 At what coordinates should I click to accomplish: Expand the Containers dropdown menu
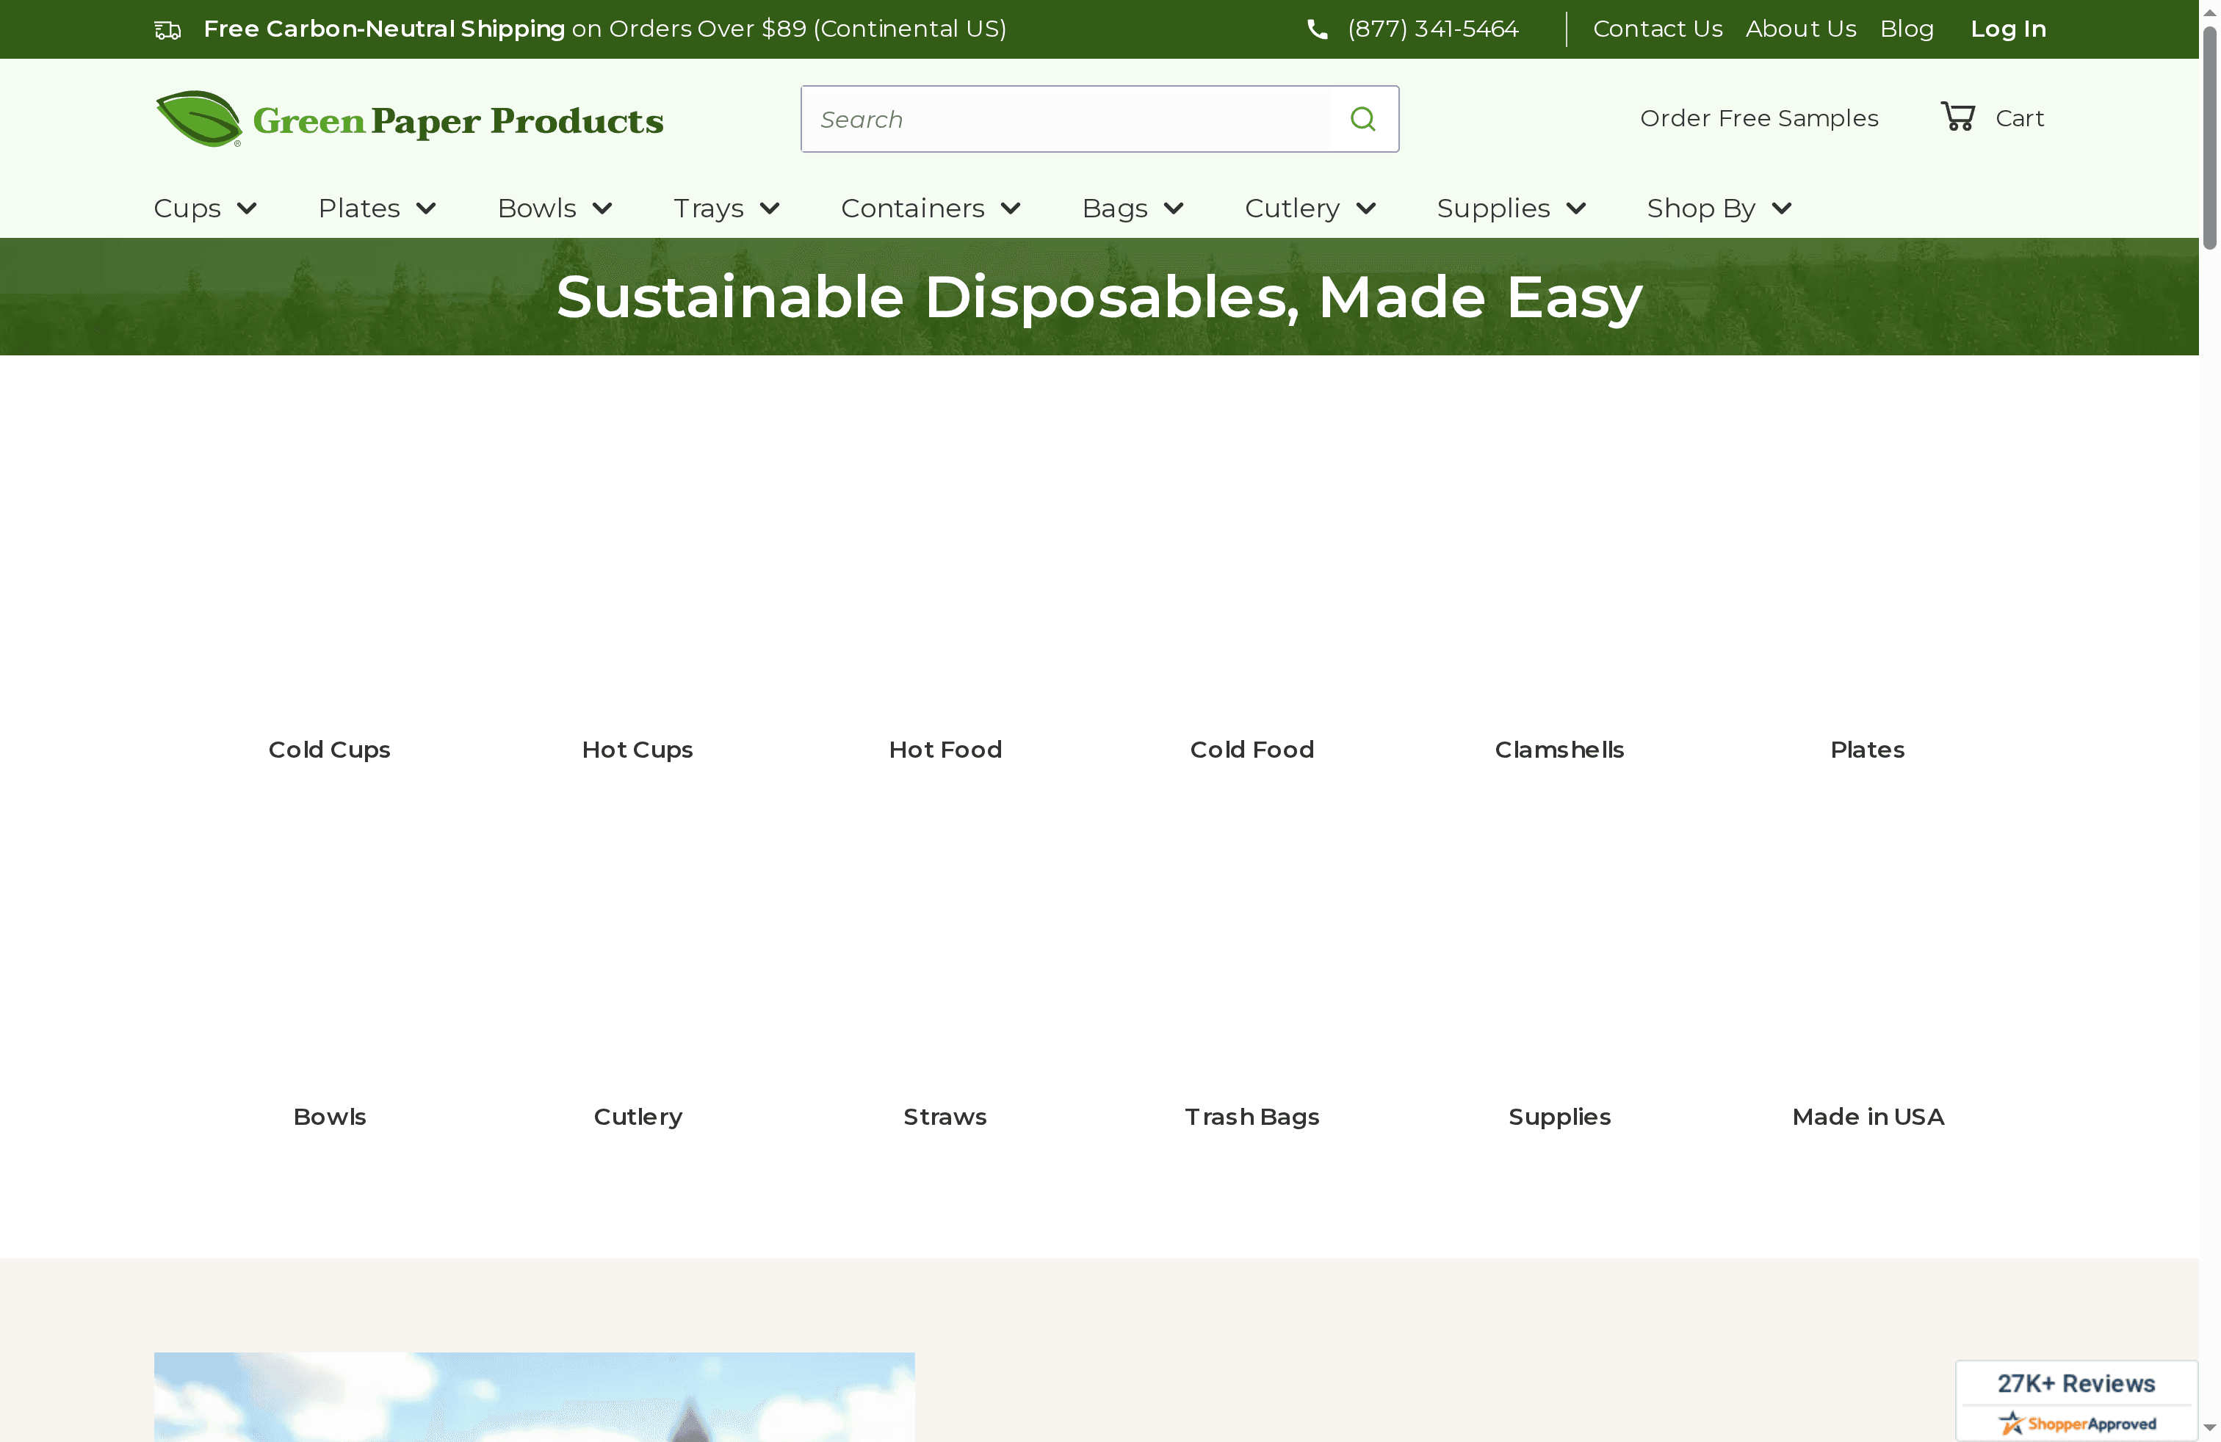pyautogui.click(x=931, y=208)
